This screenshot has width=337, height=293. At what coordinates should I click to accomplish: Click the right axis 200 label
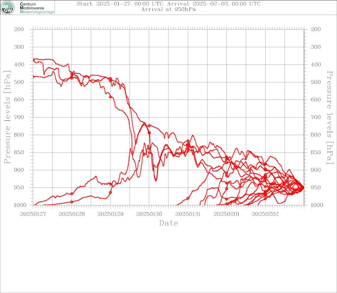316,29
